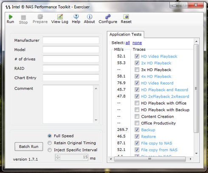The height and width of the screenshot is (173, 208).
Task: Open the Help question mark icon
Action: (x=76, y=17)
